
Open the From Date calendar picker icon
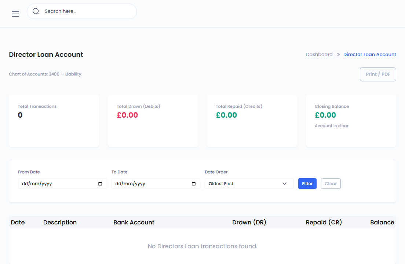pos(100,184)
